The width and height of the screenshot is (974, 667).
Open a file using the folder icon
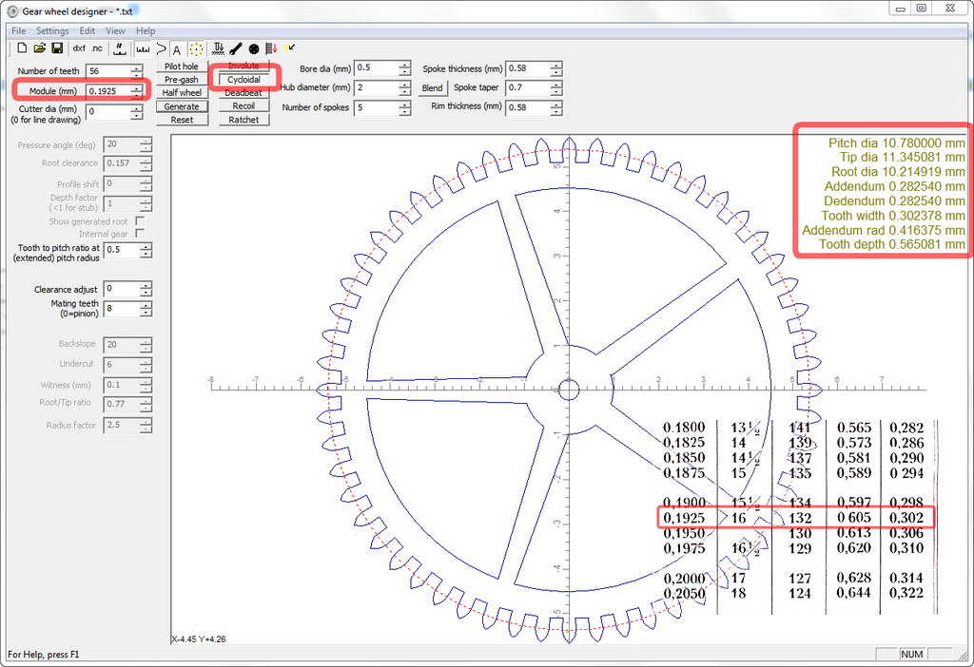click(x=39, y=48)
